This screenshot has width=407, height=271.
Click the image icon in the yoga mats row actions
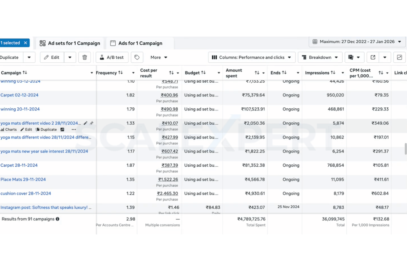pos(62,129)
